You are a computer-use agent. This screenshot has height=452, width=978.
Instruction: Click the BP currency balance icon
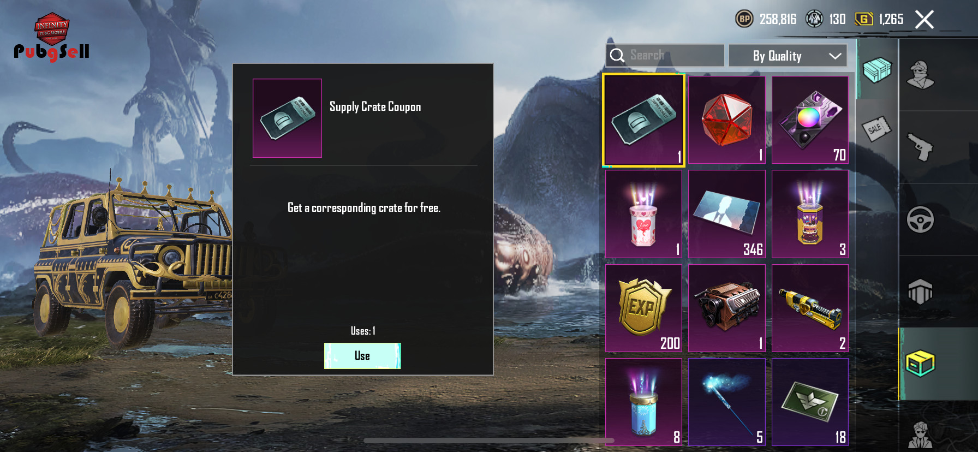coord(744,19)
